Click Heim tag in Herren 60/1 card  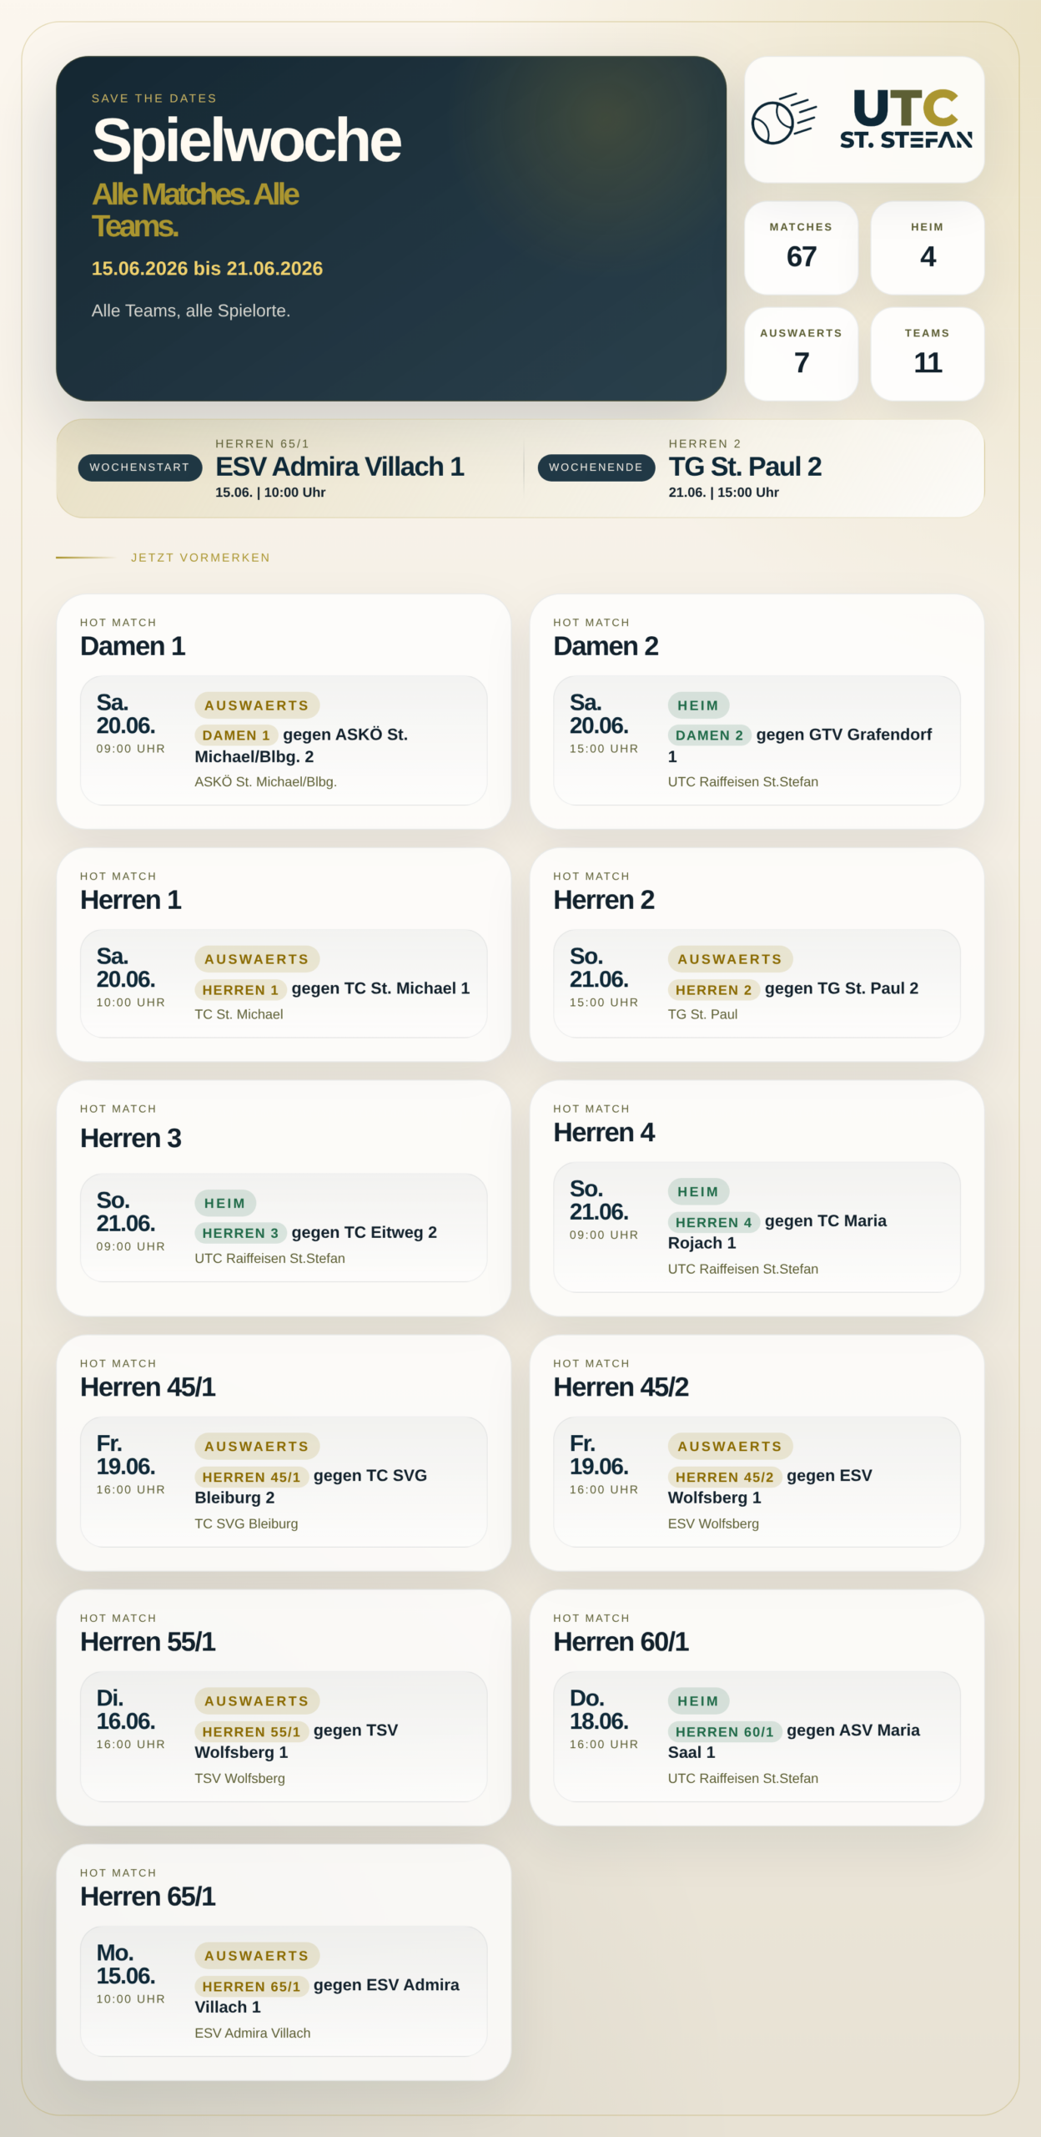(698, 1701)
